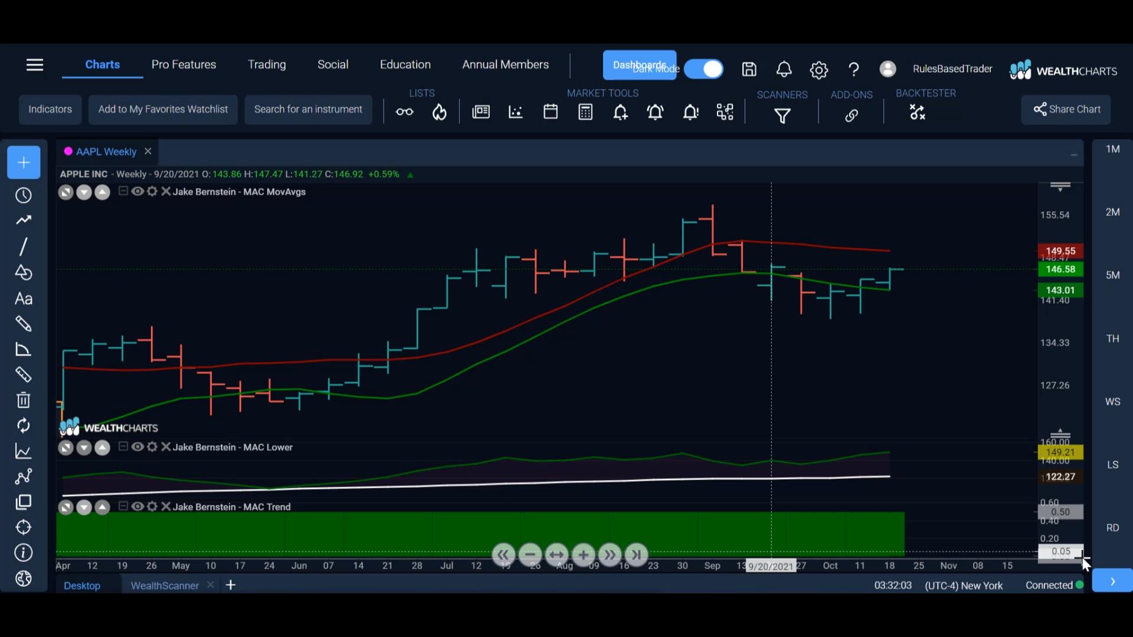This screenshot has height=637, width=1133.
Task: Collapse MAC Lower indicator minus box
Action: pyautogui.click(x=123, y=446)
